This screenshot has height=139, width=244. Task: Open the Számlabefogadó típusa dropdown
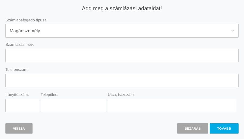tap(122, 31)
